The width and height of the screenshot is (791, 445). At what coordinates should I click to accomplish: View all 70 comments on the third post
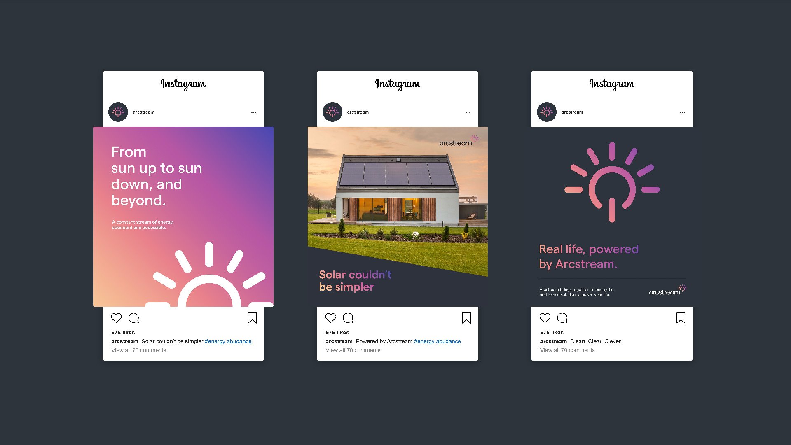tap(567, 350)
